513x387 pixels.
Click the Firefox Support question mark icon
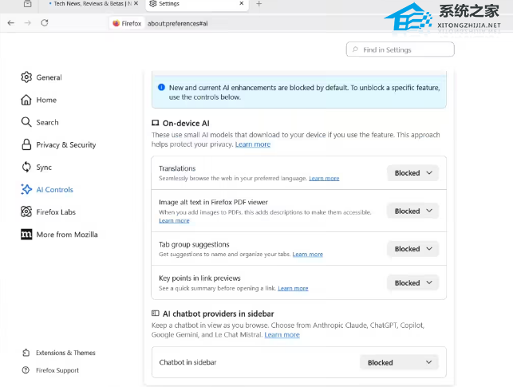click(26, 370)
